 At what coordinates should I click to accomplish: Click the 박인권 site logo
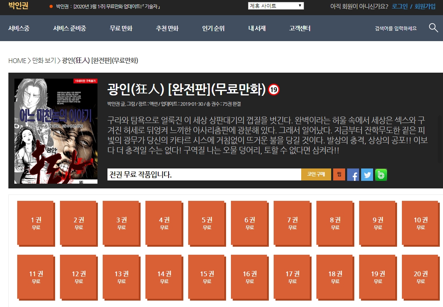(18, 6)
